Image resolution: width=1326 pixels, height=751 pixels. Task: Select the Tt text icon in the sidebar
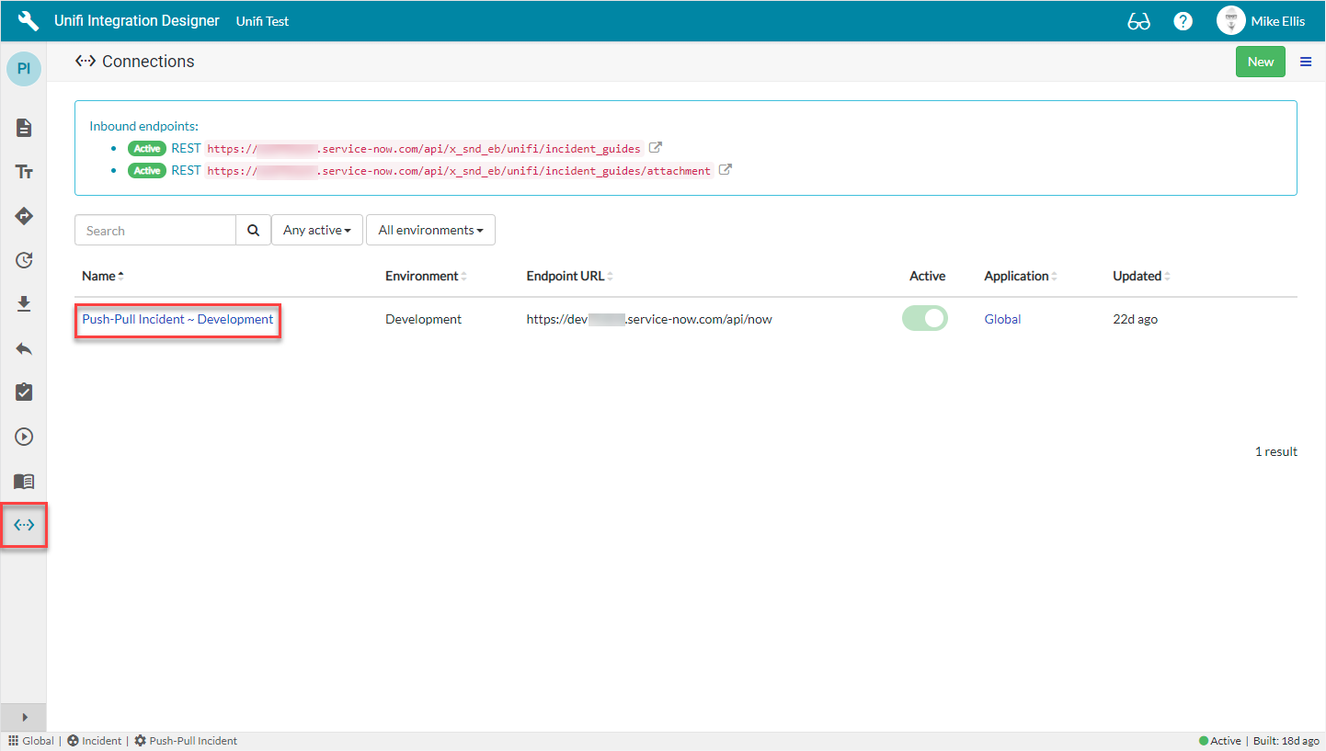(23, 171)
